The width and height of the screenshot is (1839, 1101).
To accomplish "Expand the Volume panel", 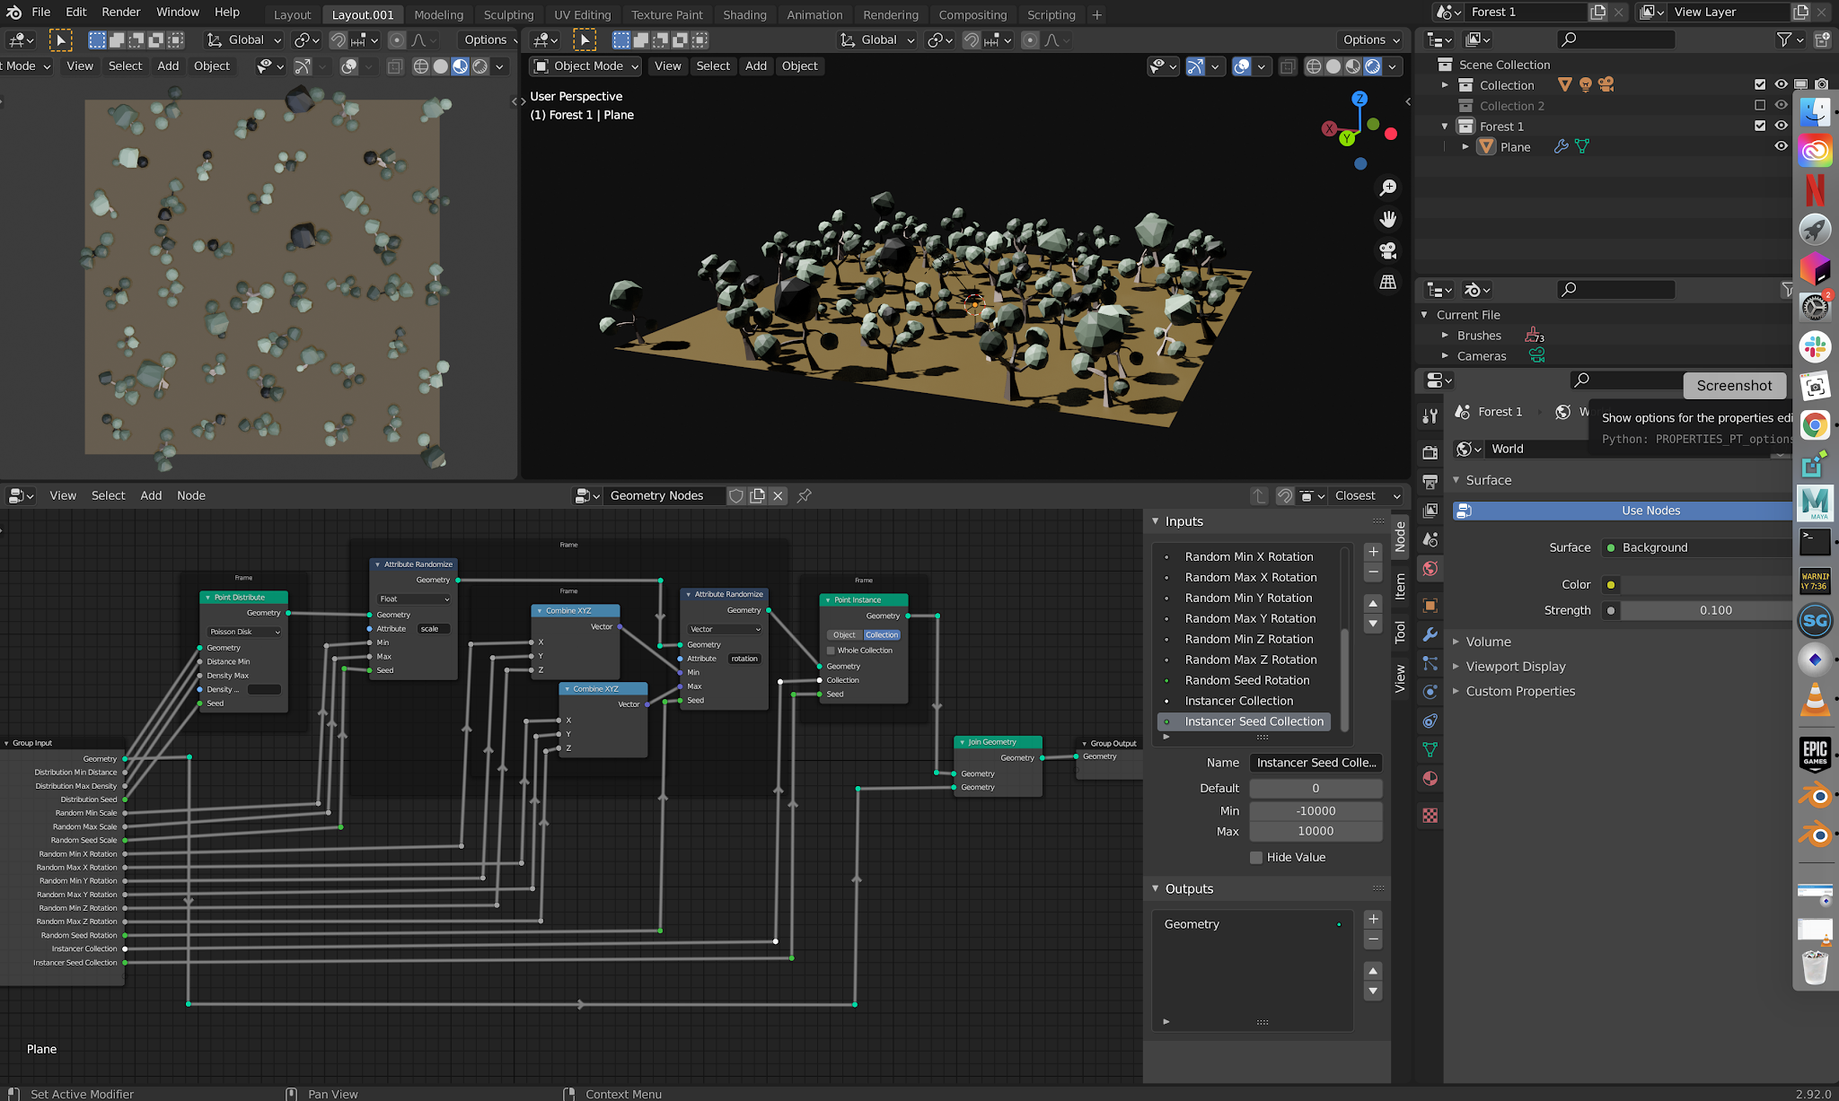I will point(1488,642).
